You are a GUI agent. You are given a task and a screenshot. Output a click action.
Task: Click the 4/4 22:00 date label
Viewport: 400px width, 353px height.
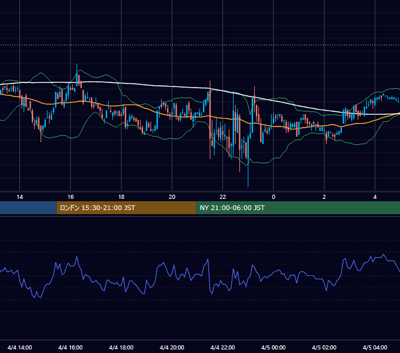[x=223, y=347]
